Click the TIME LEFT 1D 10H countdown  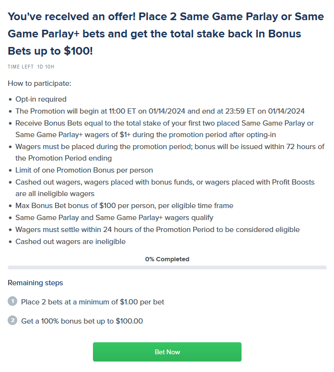click(x=34, y=67)
